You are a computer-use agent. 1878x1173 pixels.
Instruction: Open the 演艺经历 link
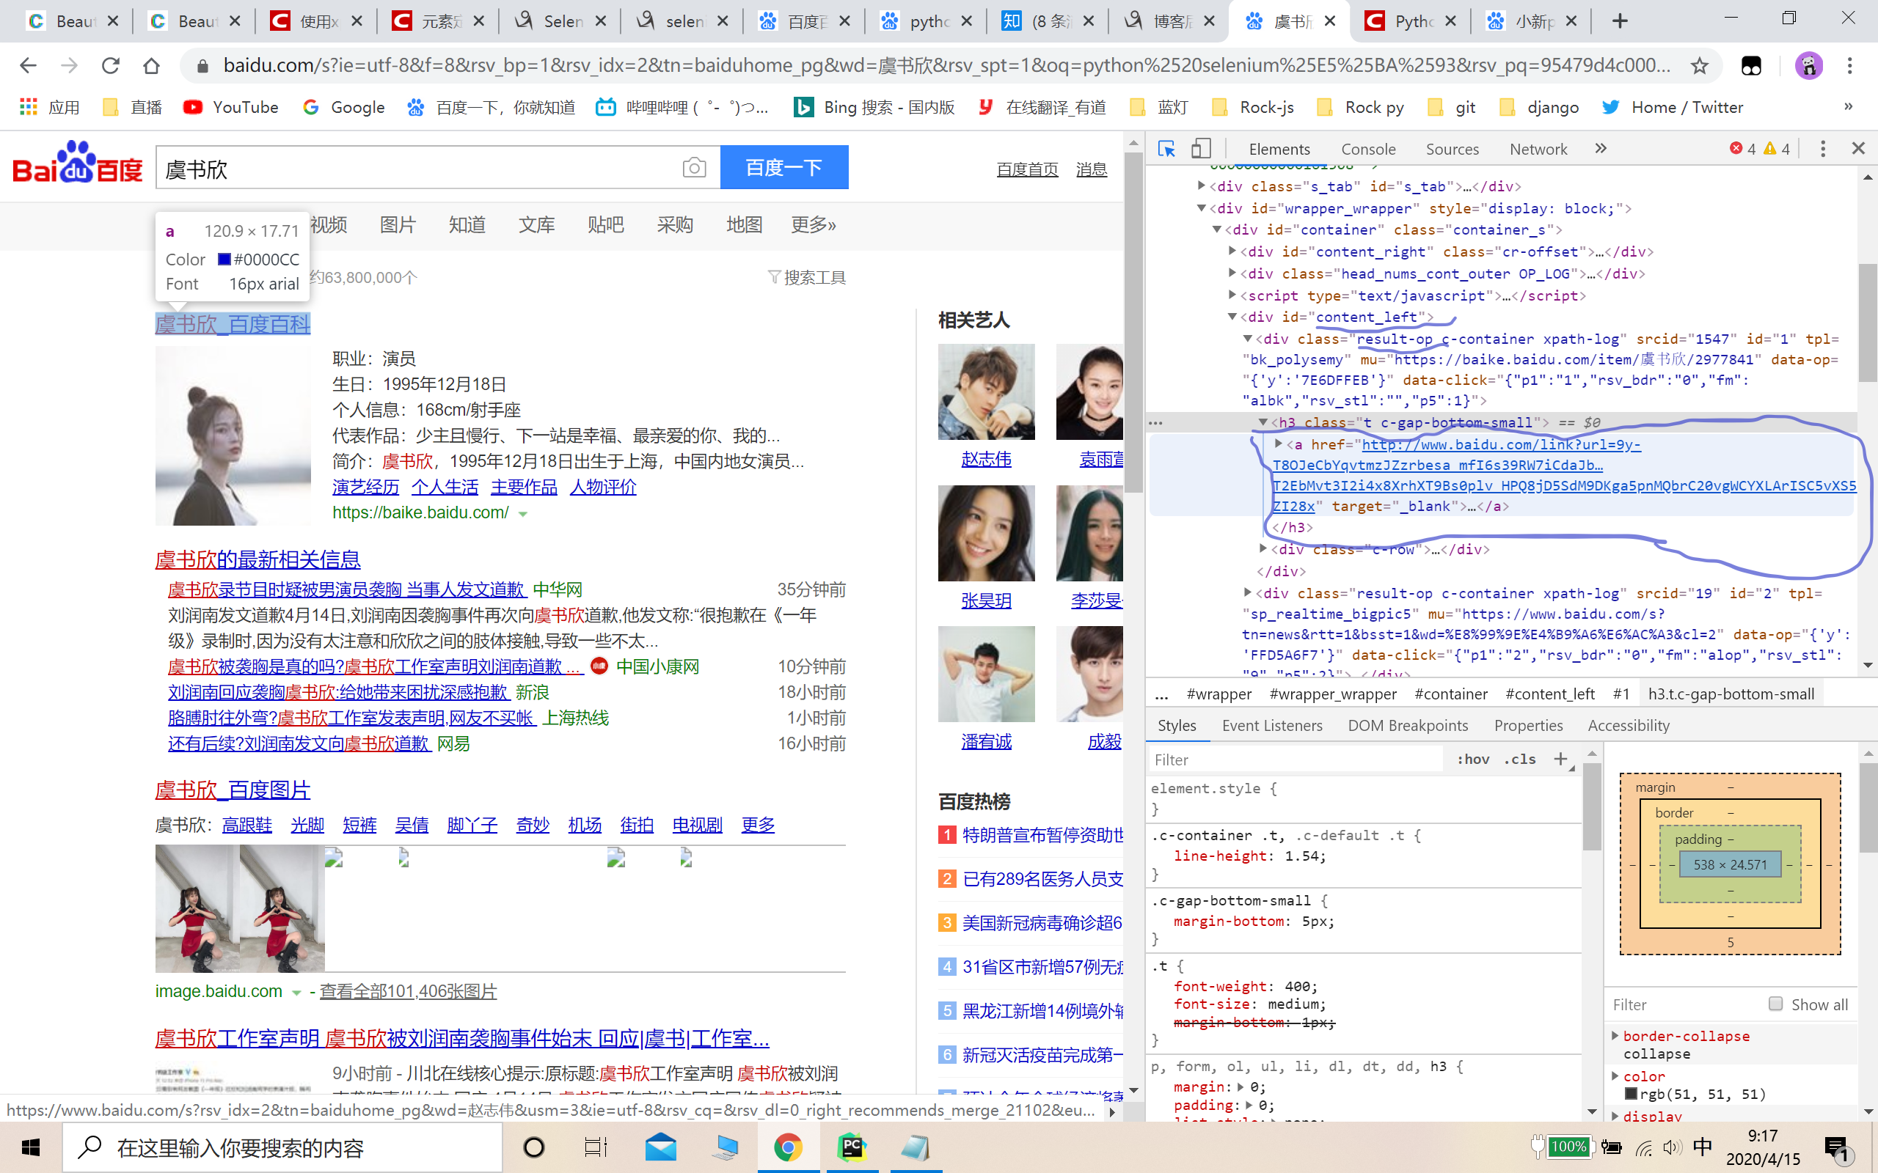[365, 488]
